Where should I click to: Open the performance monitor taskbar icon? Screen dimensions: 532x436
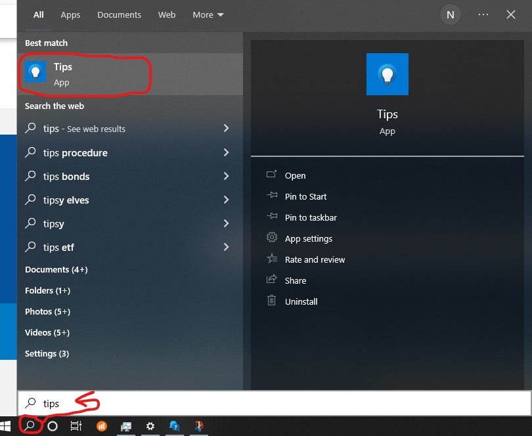tap(126, 425)
